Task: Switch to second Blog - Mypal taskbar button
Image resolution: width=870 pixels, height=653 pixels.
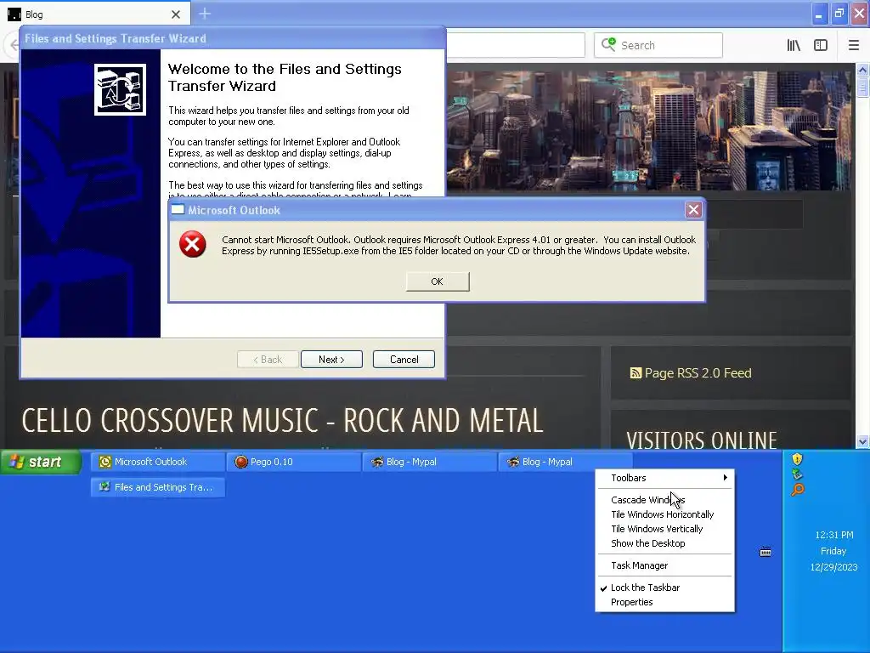Action: tap(565, 462)
